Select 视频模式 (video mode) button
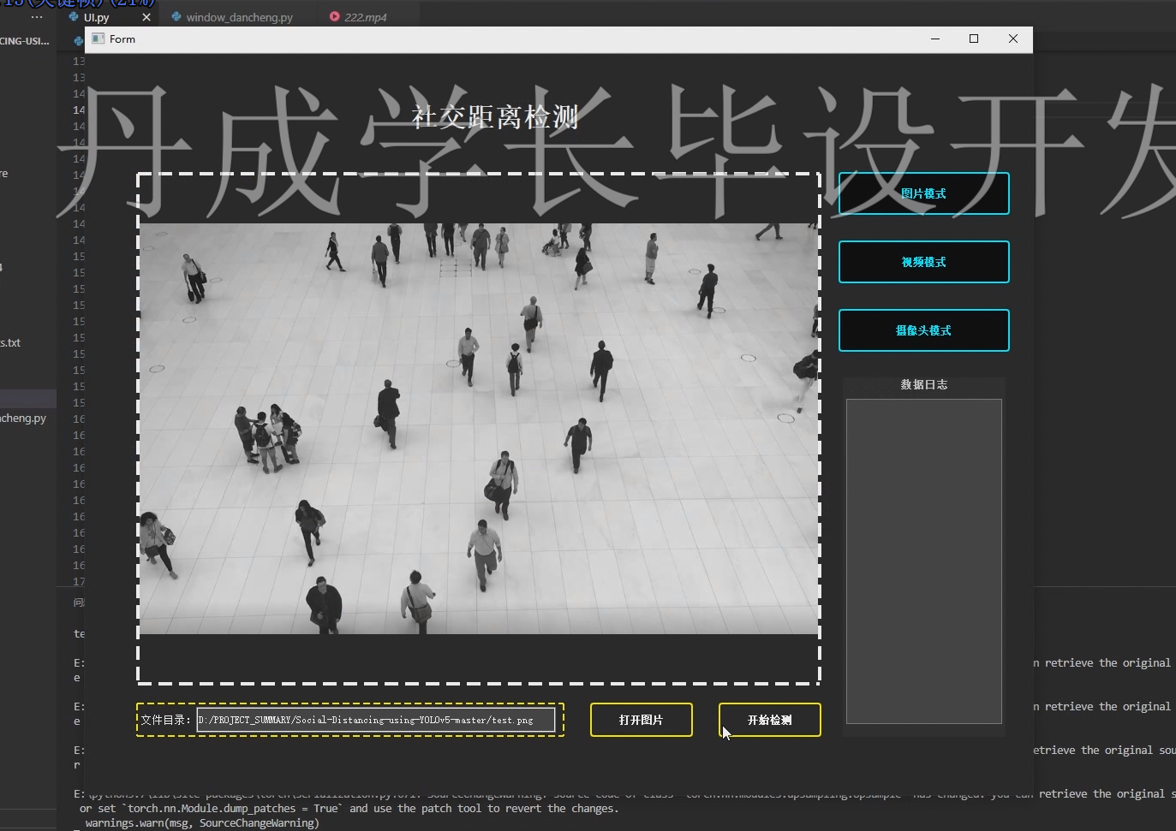Image resolution: width=1176 pixels, height=831 pixels. (923, 262)
